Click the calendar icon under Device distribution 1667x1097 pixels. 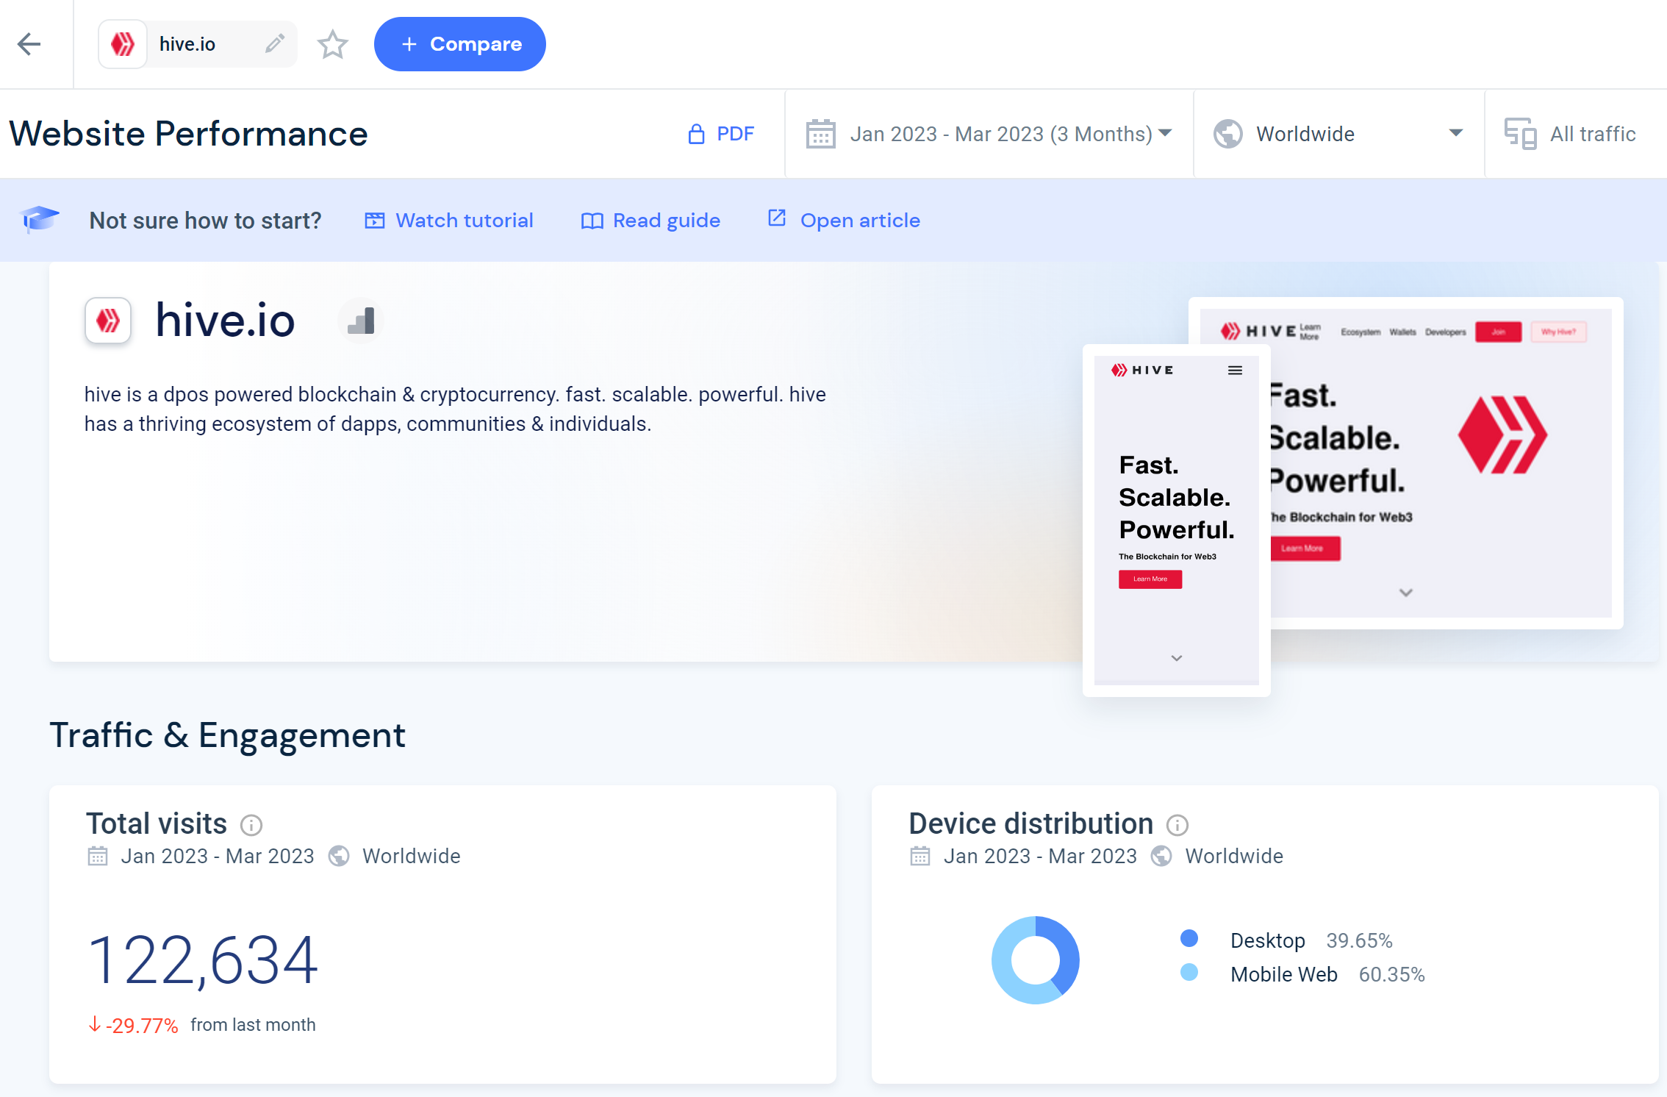coord(920,856)
